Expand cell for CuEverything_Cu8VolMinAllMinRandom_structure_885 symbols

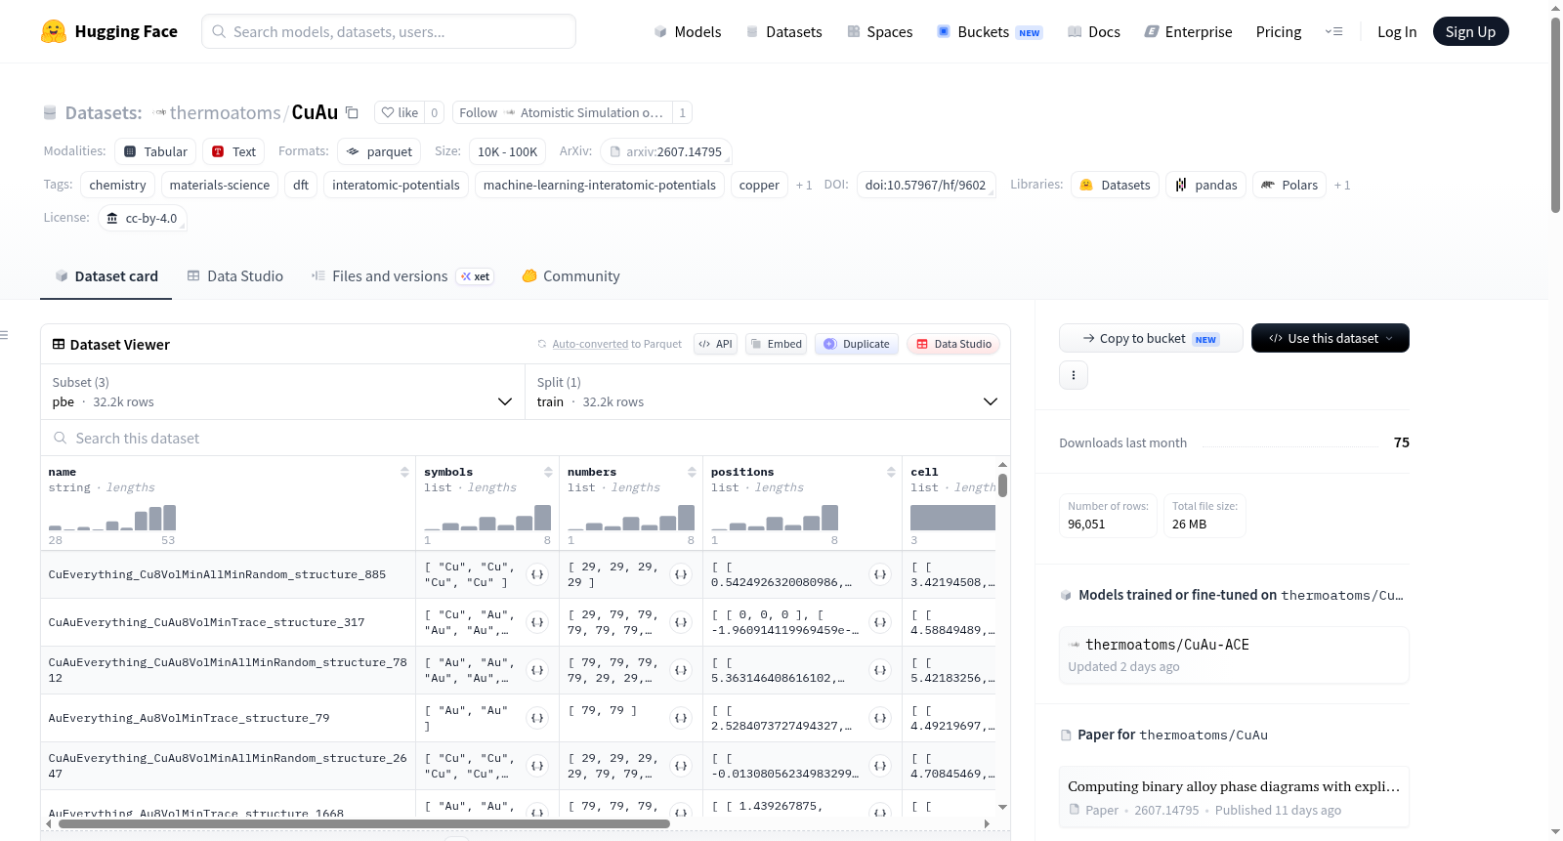pos(537,574)
